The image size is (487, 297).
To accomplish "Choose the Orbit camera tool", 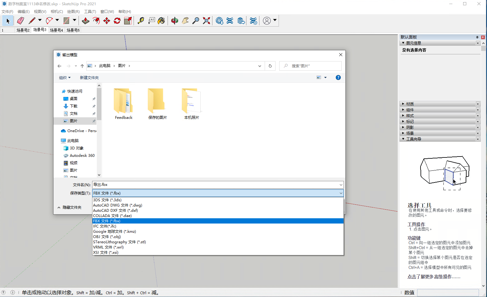I will (175, 21).
